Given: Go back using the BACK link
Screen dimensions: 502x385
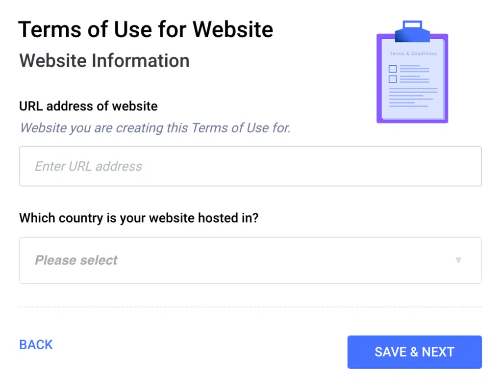Looking at the screenshot, I should [35, 345].
